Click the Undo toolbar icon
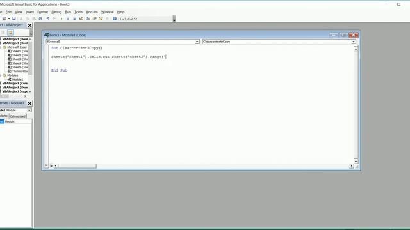The image size is (410, 230). tap(47, 19)
